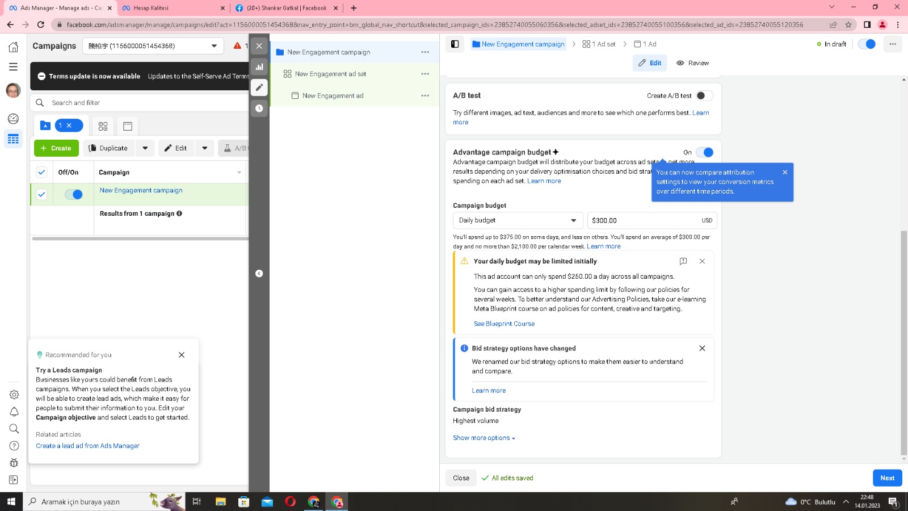Viewport: 908px width, 511px height.
Task: Open Chrome from the Windows taskbar
Action: point(314,502)
